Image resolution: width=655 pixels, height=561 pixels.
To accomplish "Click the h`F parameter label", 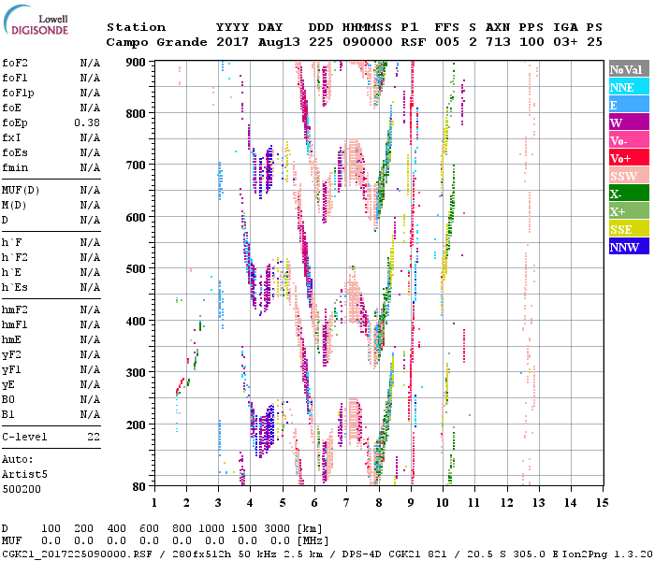I will tap(11, 242).
